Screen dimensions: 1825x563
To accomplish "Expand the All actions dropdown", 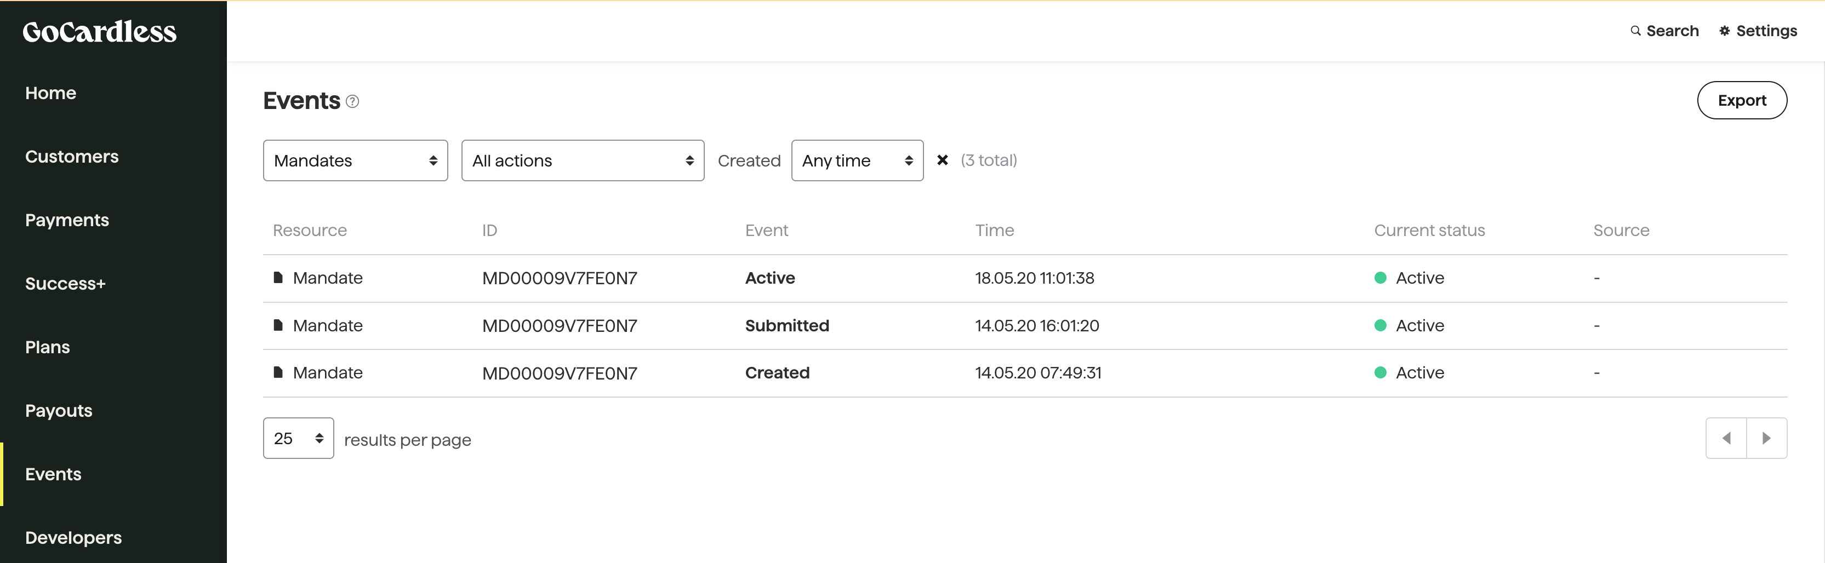I will point(583,161).
